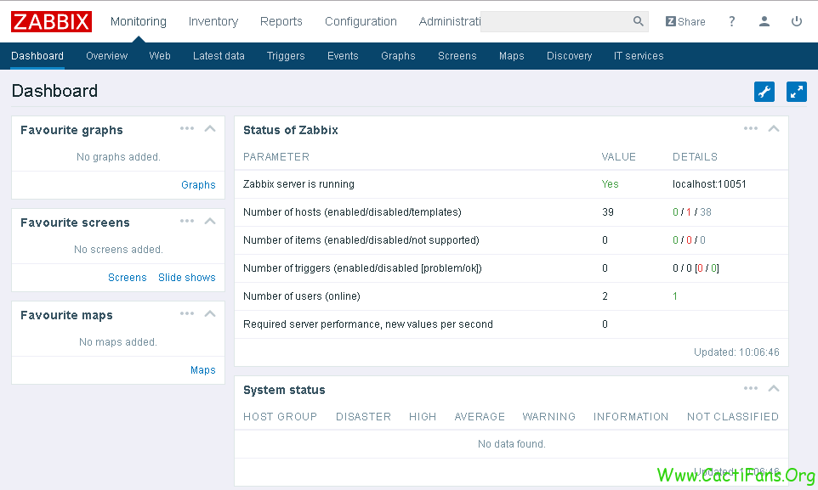818x490 pixels.
Task: Open Favourite screens widget options menu
Action: point(187,221)
